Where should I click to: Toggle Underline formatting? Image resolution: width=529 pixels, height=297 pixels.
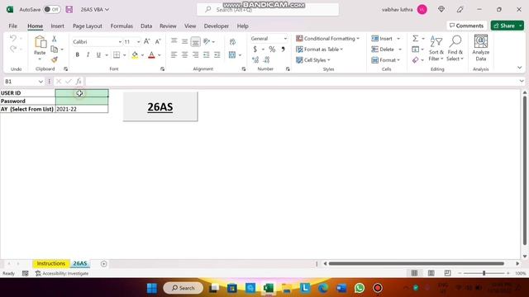click(98, 54)
